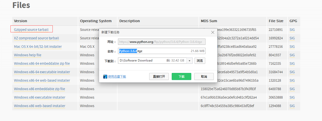Click SIG link for x86-64 web-based installer
The image size is (322, 121).
[x=292, y=80]
